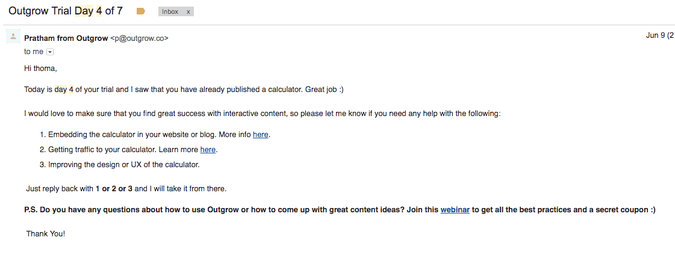Click the "to me" recipient text

(34, 52)
